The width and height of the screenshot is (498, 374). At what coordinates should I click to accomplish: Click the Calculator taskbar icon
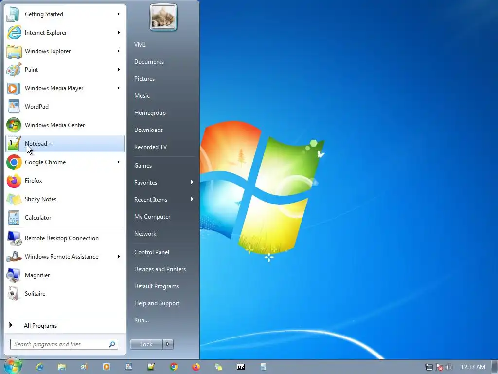[263, 367]
